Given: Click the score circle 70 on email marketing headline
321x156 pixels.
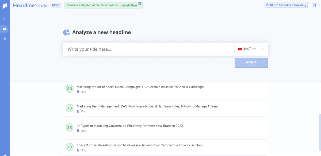Looking at the screenshot, I should click(69, 147).
